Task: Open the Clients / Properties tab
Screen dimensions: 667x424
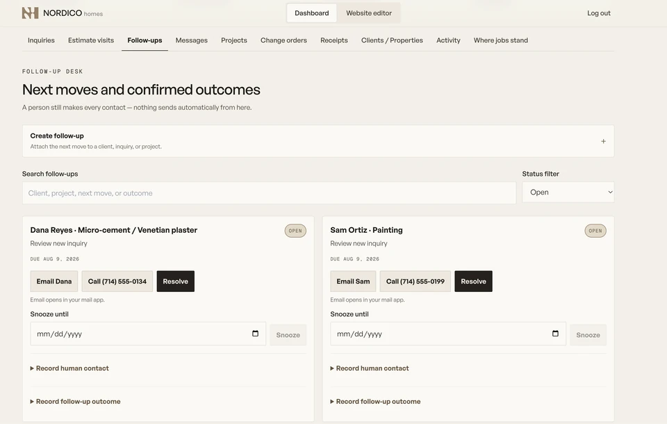Action: [392, 40]
